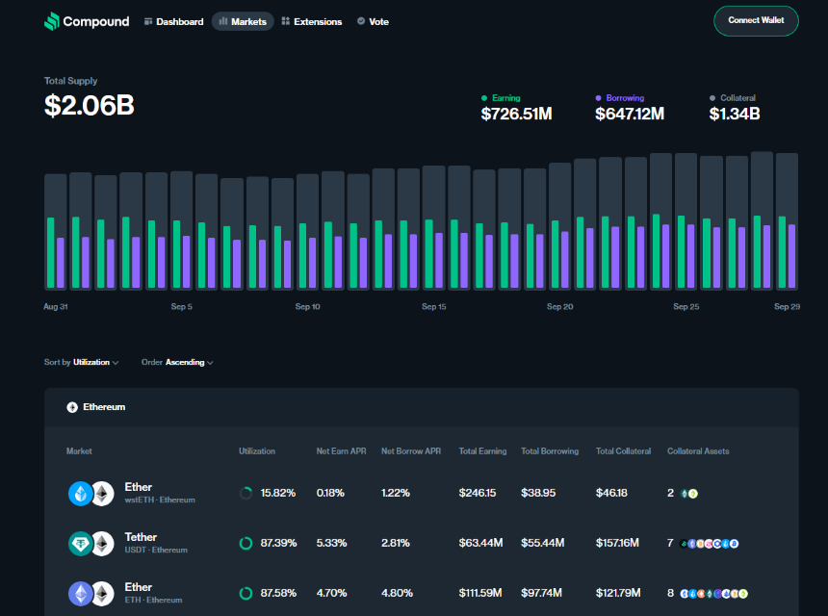Click the ETH token icon in Ether row
This screenshot has height=616, width=828.
click(81, 594)
